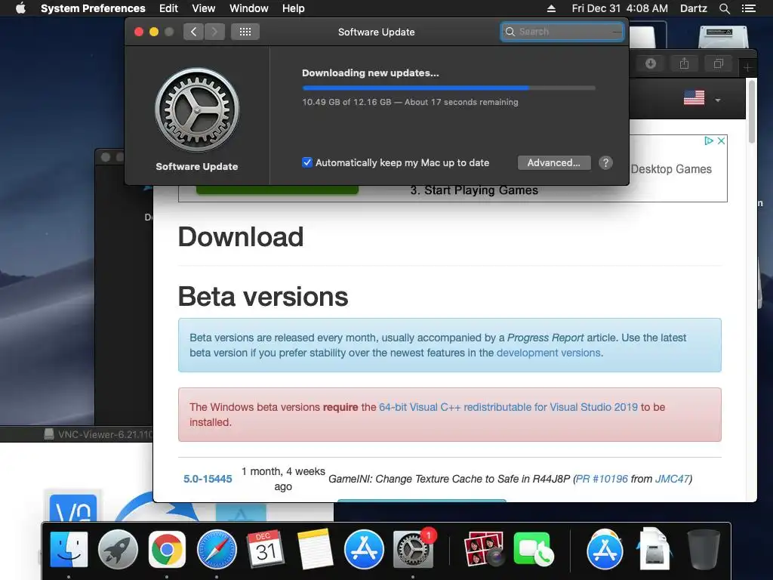Open language dropdown beside US flag
773x580 pixels.
point(718,100)
